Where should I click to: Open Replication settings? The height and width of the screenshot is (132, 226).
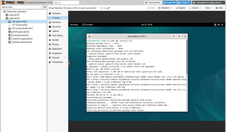58,49
